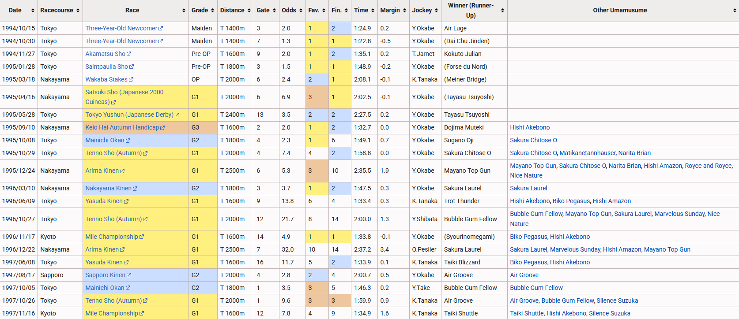Open 1996/12/22 Arima Kinen link
This screenshot has height=319, width=739.
pyautogui.click(x=102, y=249)
